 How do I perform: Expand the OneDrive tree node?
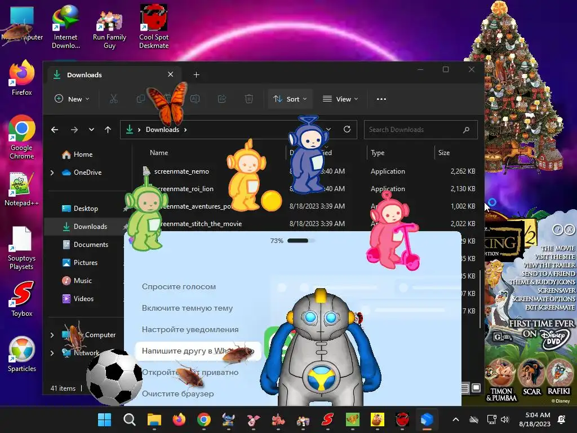click(x=52, y=173)
